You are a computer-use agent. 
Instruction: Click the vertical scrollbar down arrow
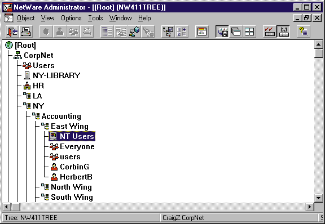(x=319, y=198)
